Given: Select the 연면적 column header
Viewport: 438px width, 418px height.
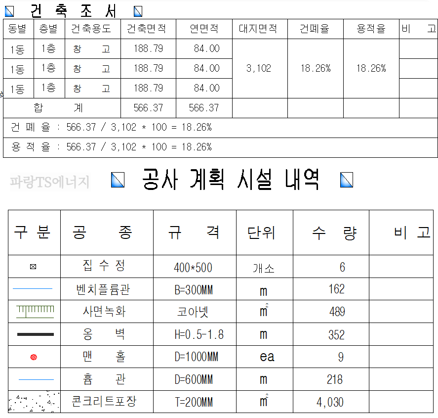Looking at the screenshot, I should pos(204,29).
